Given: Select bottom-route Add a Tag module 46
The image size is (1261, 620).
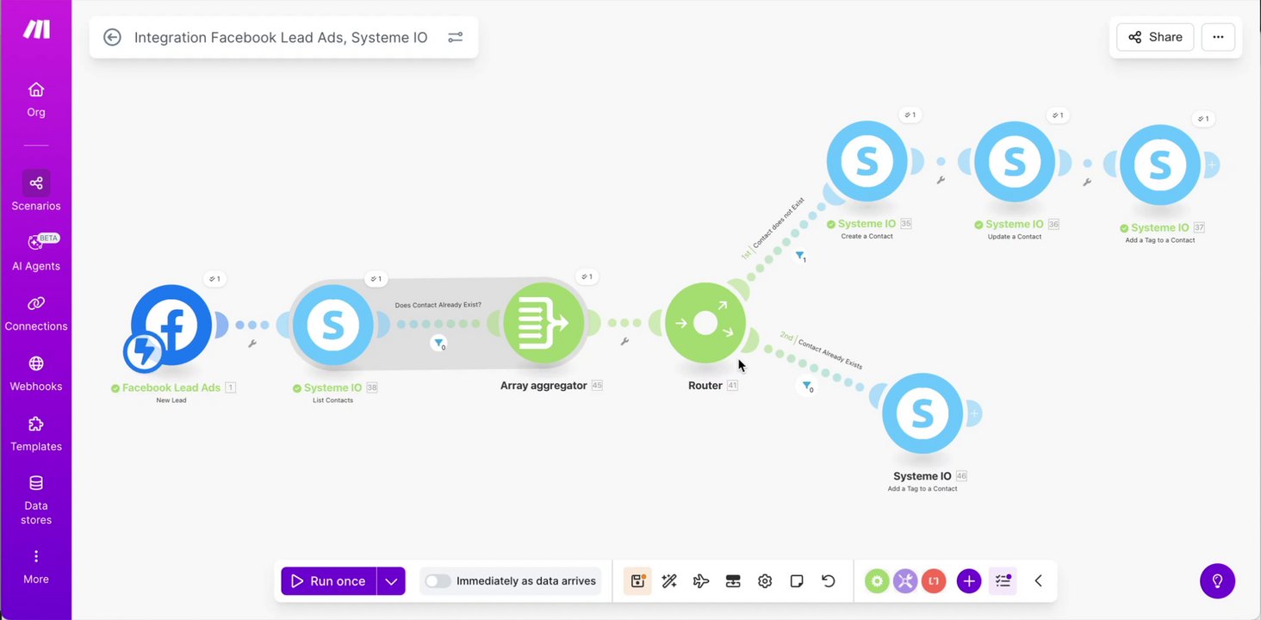Looking at the screenshot, I should coord(922,413).
